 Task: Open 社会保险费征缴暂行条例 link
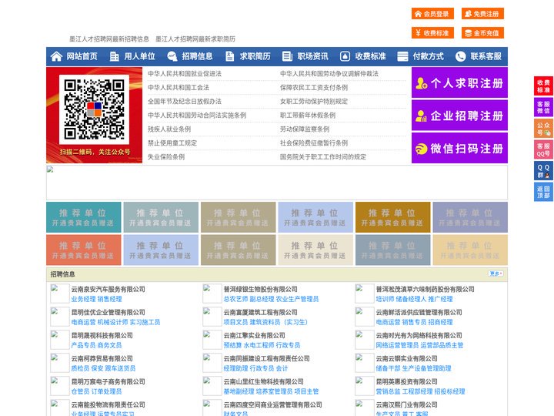tap(314, 143)
